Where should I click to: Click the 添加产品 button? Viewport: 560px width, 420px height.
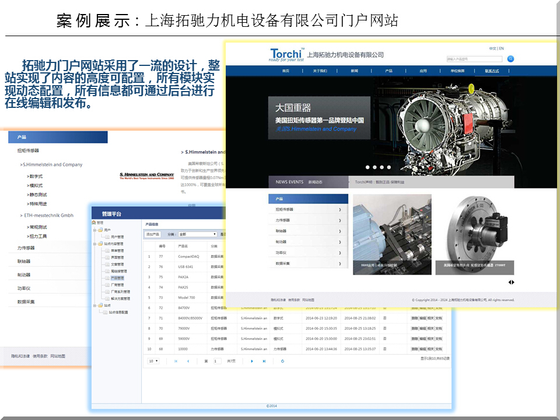(x=152, y=234)
